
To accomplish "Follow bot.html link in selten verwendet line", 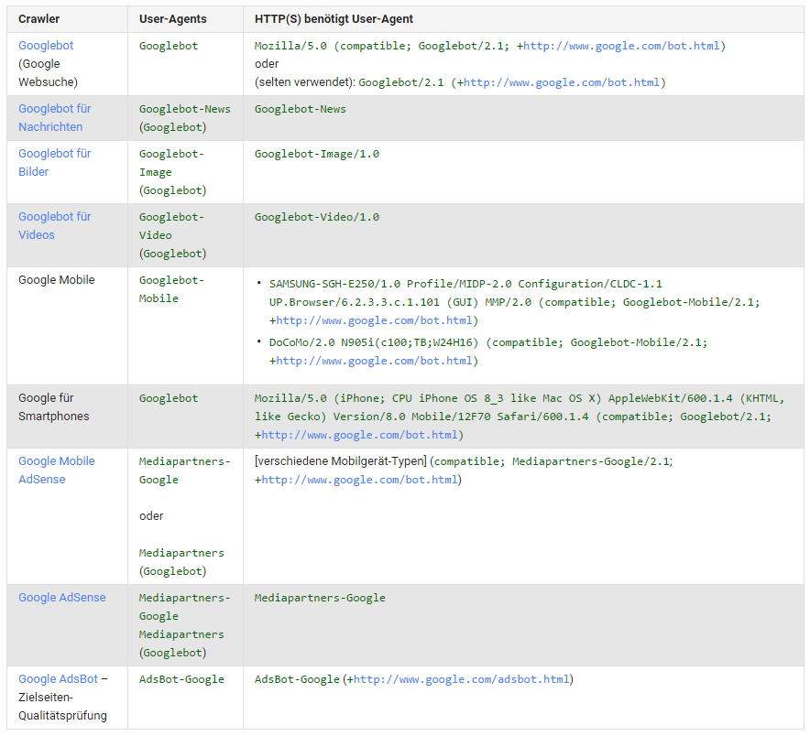I will tap(562, 82).
